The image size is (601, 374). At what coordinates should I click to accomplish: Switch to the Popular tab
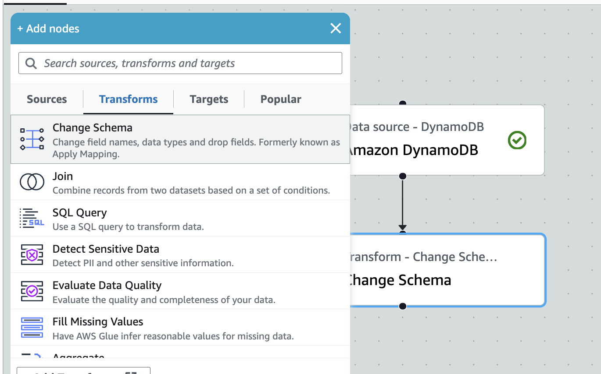[x=280, y=99]
